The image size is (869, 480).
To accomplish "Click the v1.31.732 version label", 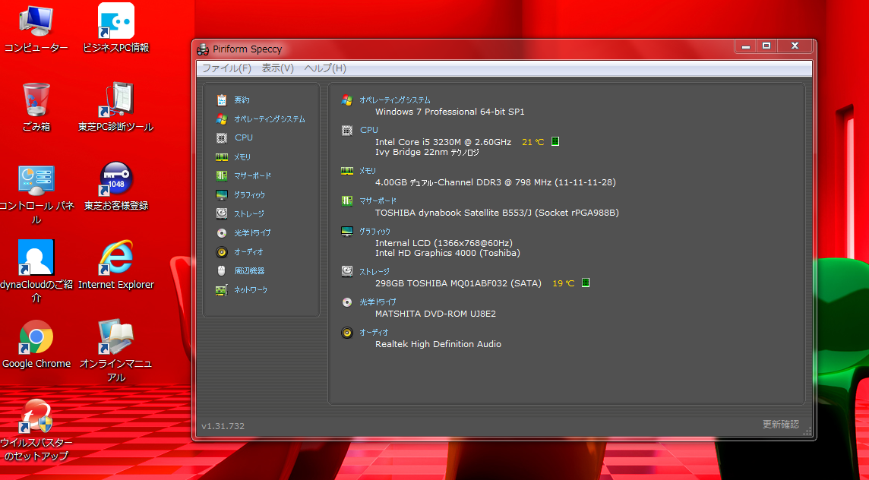I will coord(223,426).
